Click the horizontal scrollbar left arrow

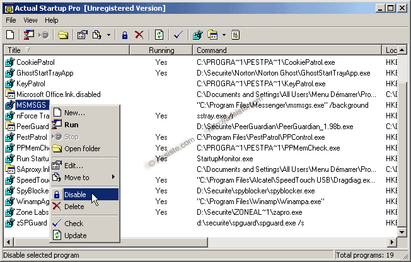click(8, 242)
